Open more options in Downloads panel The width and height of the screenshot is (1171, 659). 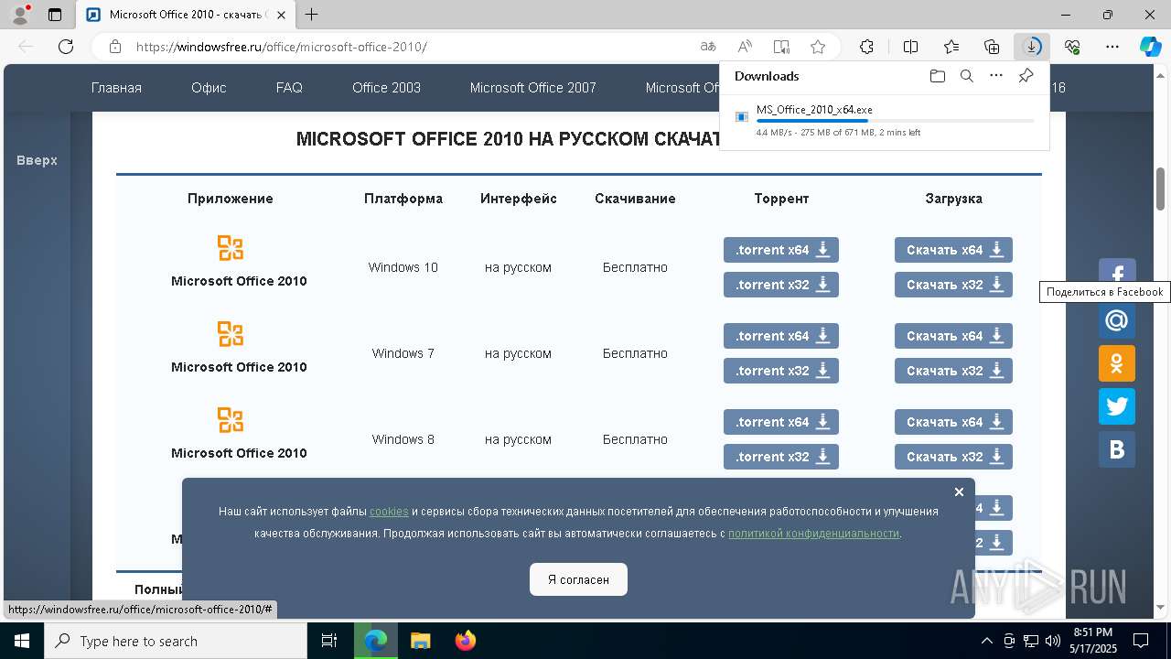(x=996, y=76)
